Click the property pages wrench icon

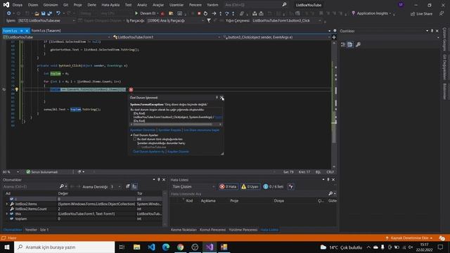click(x=358, y=44)
